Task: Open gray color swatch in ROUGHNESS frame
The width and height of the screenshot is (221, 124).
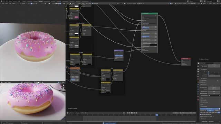Action: pos(76,46)
